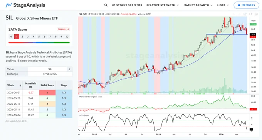Click the SATA score gradient bar
This screenshot has height=140, width=262.
[39, 43]
